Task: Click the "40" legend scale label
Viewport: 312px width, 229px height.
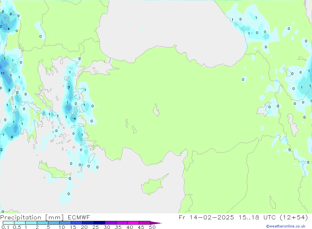Action: [129, 227]
